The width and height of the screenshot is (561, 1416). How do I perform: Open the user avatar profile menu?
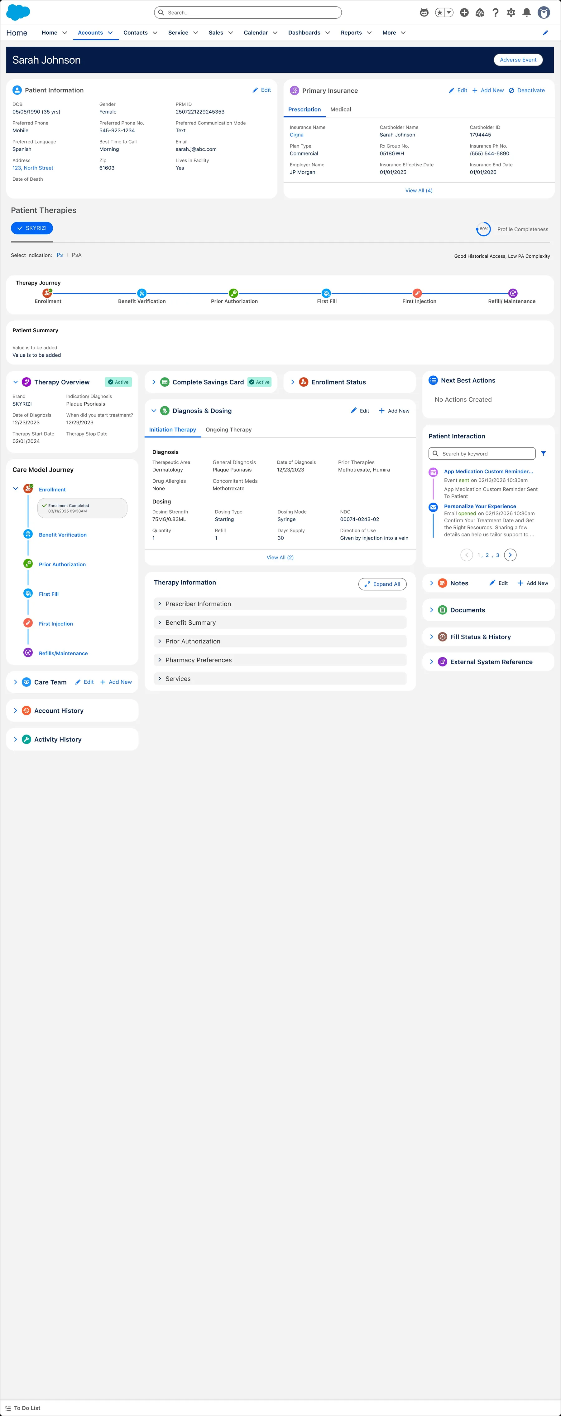tap(544, 13)
